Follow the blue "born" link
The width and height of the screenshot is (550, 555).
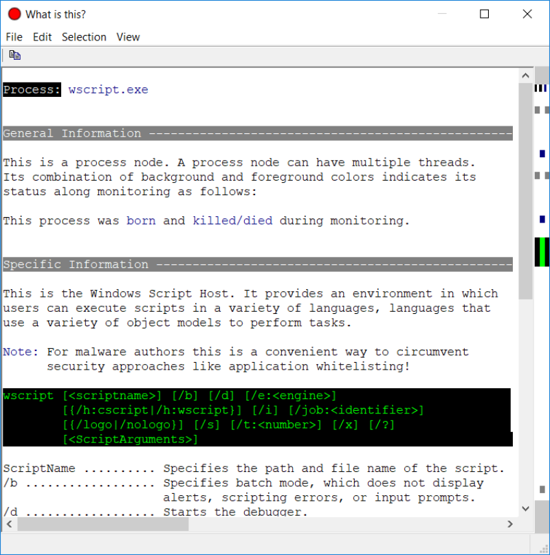pyautogui.click(x=141, y=220)
